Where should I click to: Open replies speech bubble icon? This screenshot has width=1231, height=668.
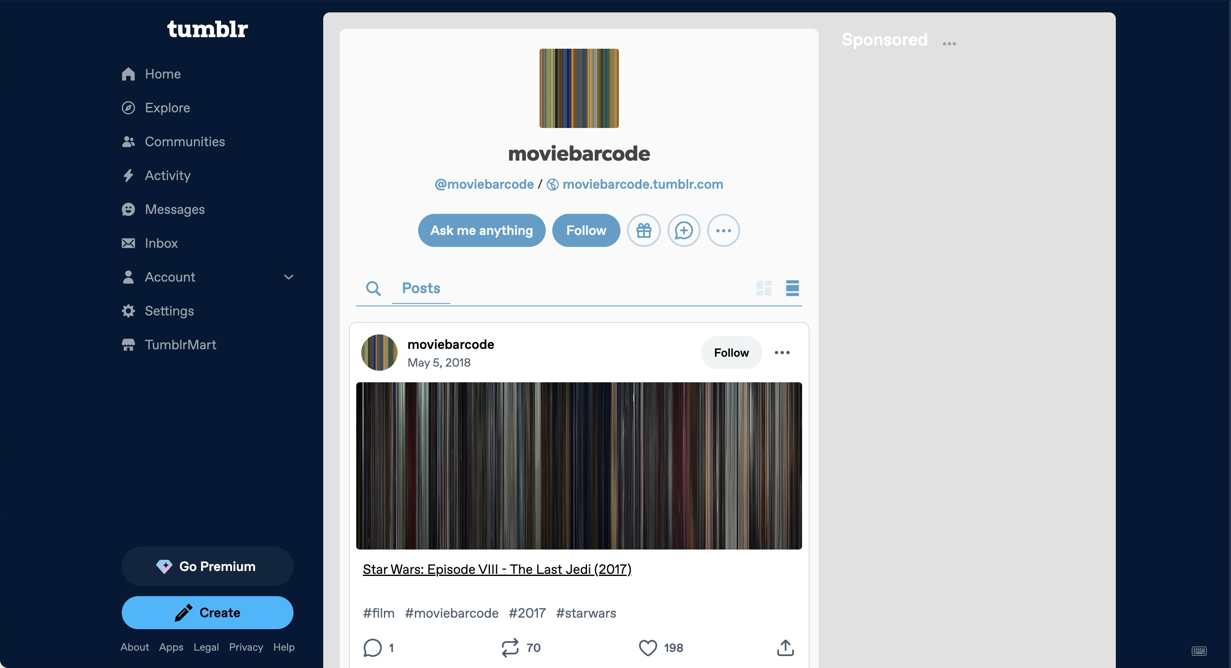(x=373, y=648)
